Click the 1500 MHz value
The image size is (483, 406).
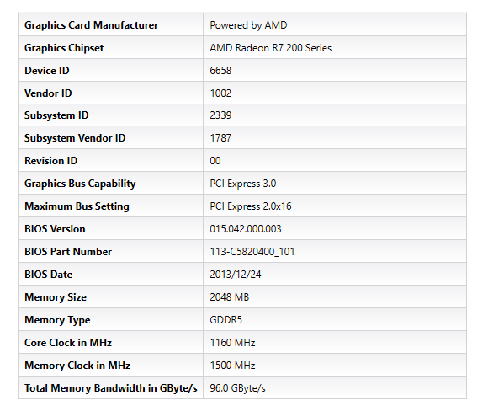[232, 366]
